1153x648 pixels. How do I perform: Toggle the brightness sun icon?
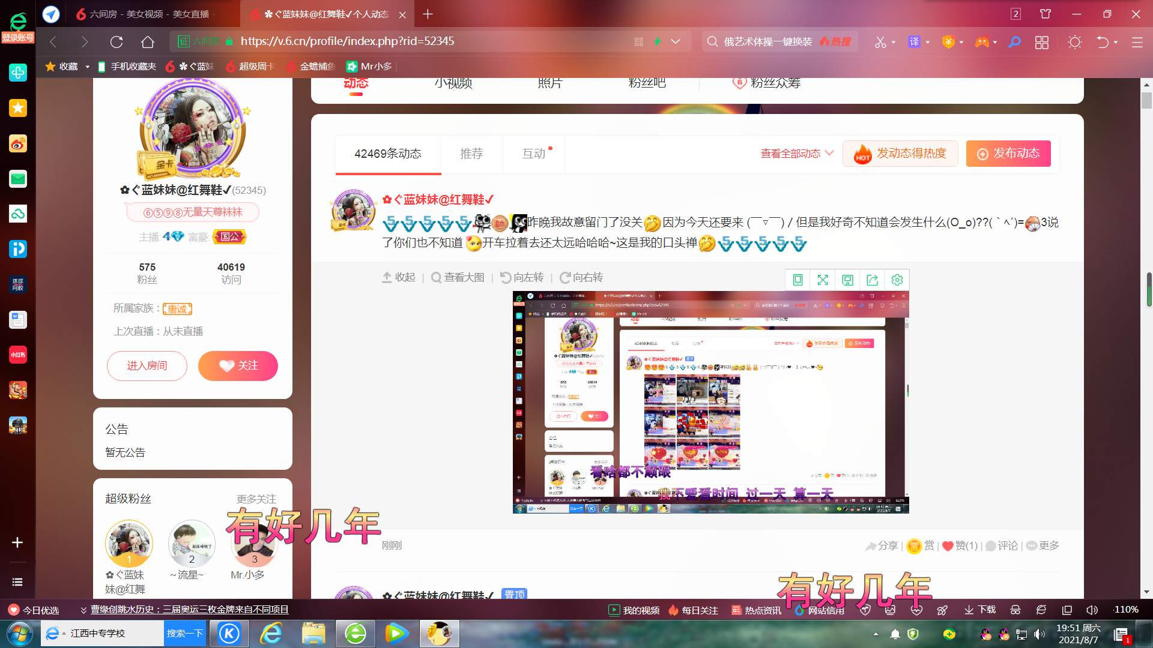coord(1075,42)
